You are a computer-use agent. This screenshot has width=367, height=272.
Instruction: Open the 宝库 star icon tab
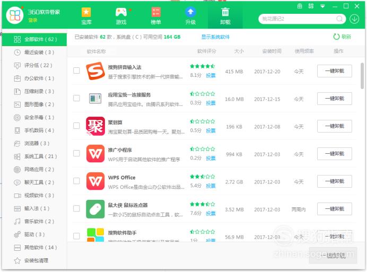coord(86,16)
